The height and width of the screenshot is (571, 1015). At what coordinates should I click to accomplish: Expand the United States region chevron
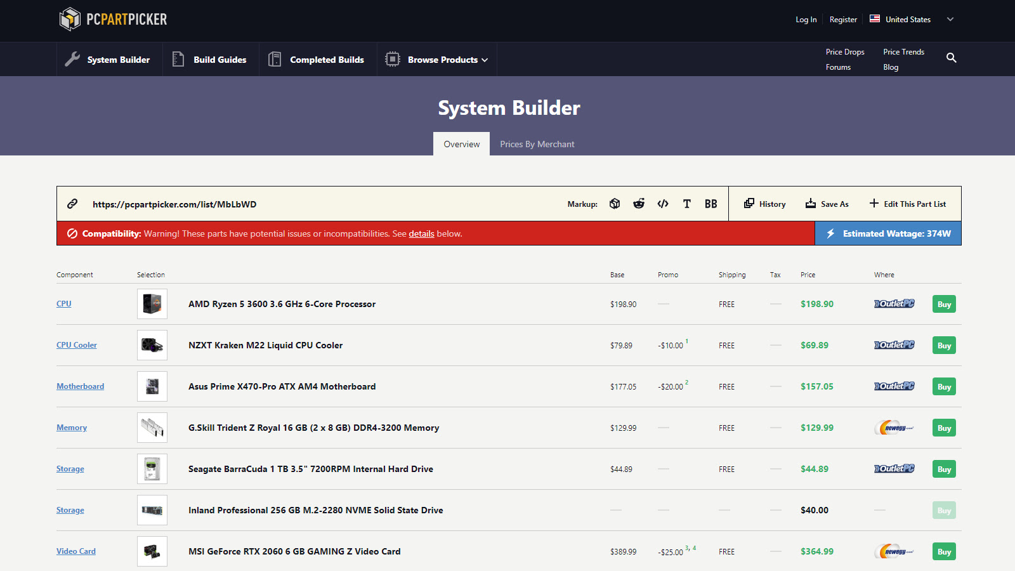(950, 19)
